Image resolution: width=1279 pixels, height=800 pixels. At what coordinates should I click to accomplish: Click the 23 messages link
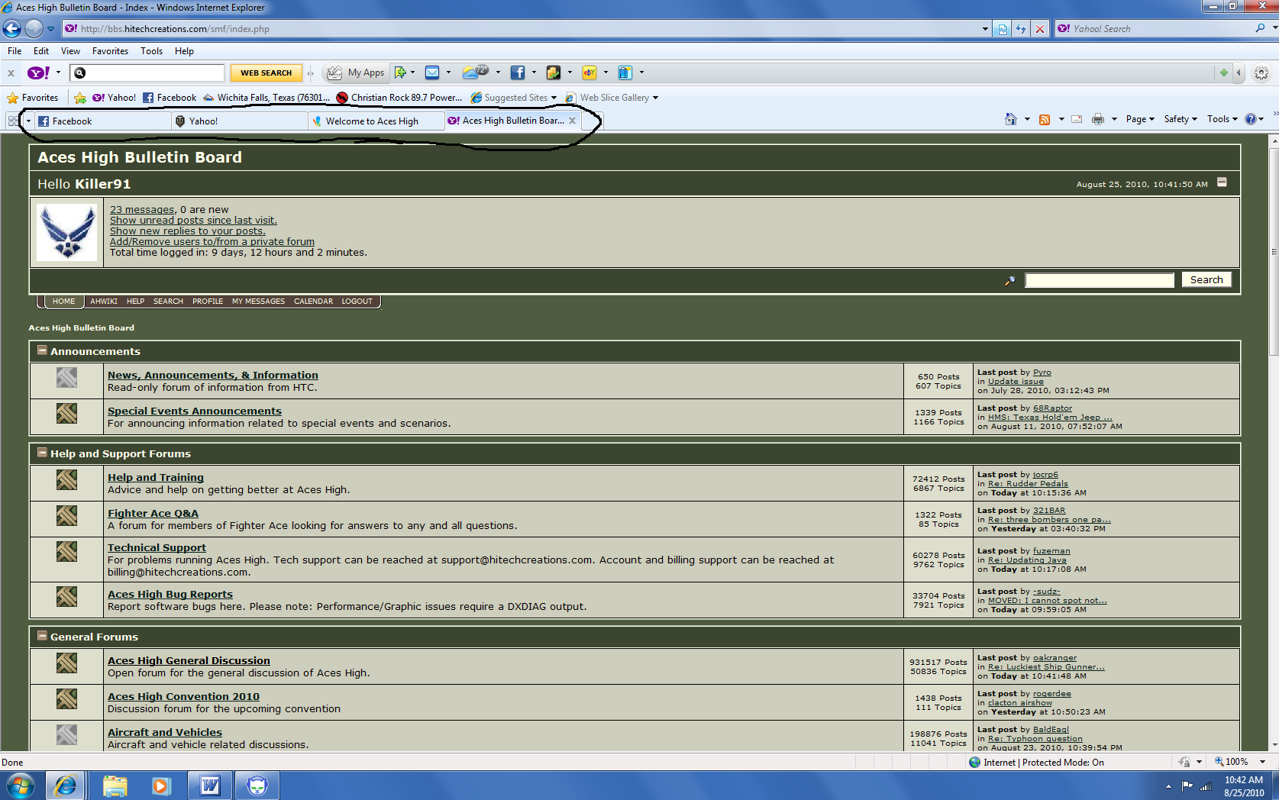[142, 209]
